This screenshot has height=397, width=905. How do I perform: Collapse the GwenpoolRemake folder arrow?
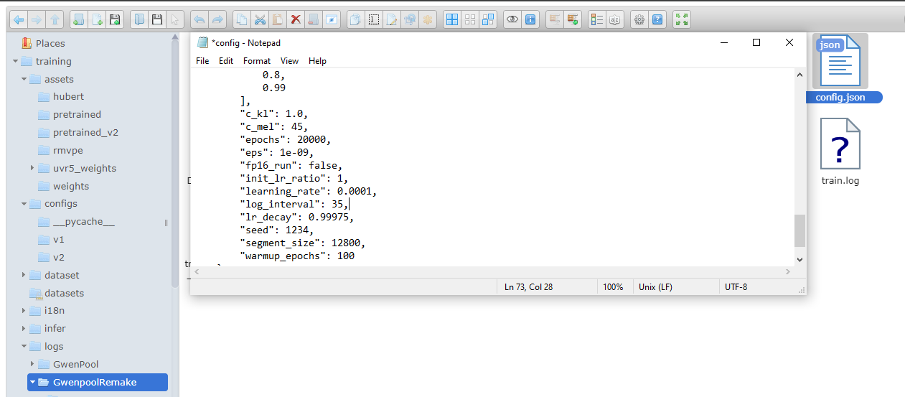32,382
